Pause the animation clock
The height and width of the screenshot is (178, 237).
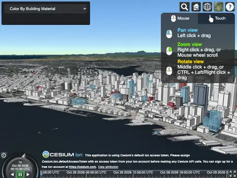pos(20,175)
